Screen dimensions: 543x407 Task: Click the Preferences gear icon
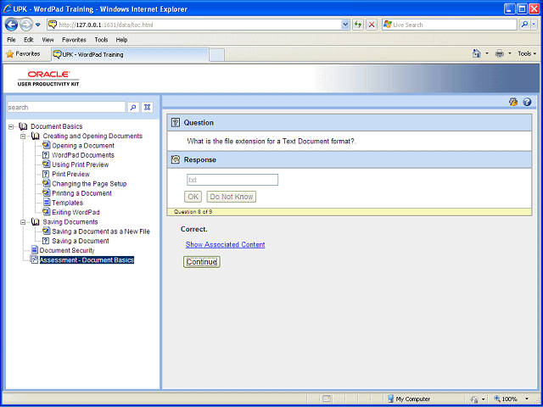coord(513,102)
